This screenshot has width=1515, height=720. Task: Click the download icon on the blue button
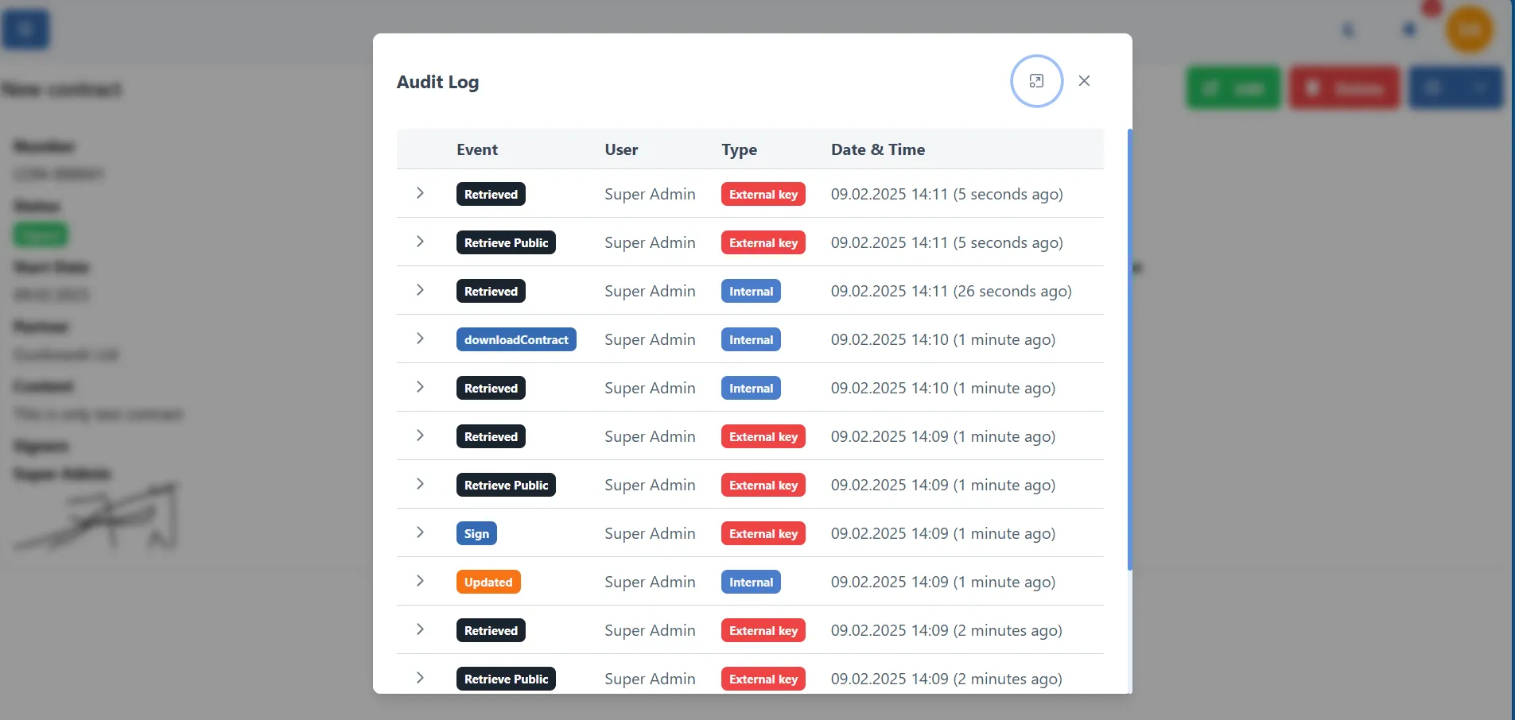[x=1434, y=87]
